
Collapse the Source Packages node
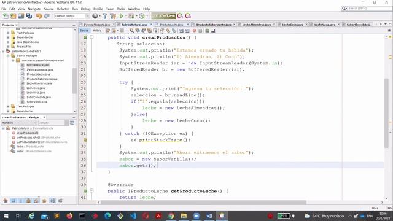(x=8, y=56)
